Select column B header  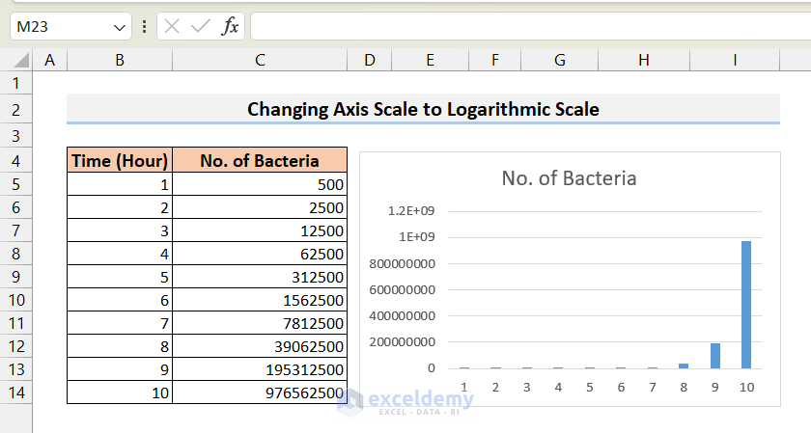[120, 60]
